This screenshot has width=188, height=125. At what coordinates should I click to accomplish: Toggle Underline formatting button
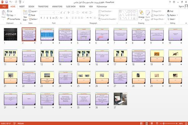click(47, 18)
